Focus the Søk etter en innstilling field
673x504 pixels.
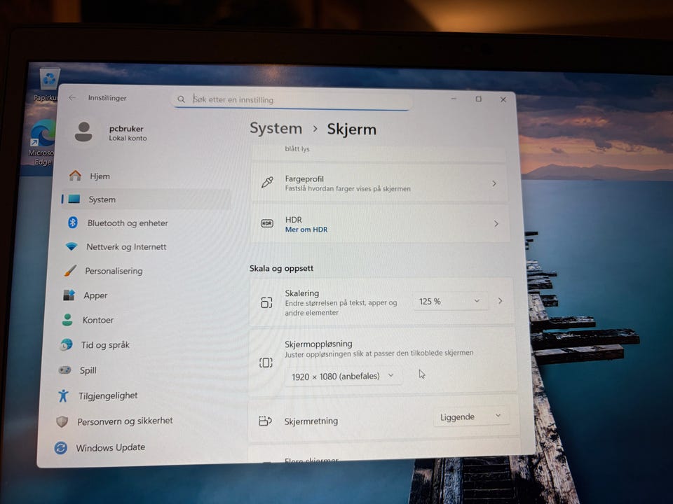293,100
